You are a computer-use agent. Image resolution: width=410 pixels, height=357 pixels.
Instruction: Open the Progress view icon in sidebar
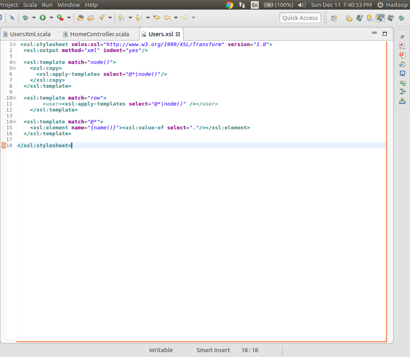point(402,83)
